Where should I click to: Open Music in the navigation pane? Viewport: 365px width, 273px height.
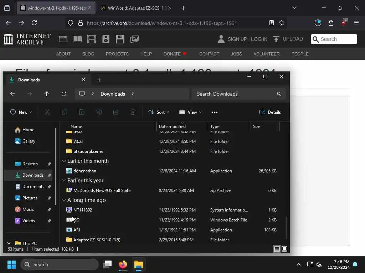[x=25, y=209]
